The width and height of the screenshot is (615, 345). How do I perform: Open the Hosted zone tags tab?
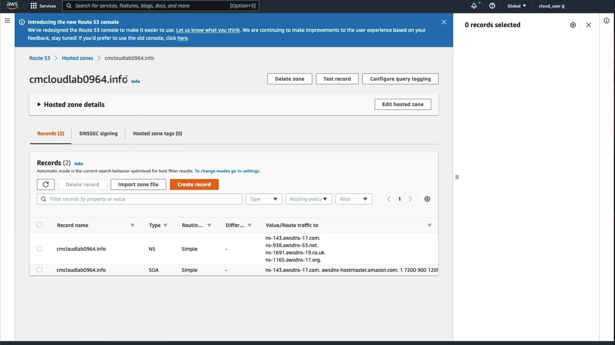click(x=157, y=134)
